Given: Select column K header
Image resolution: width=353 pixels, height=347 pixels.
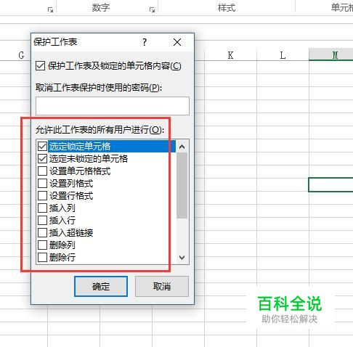Looking at the screenshot, I should pos(230,55).
